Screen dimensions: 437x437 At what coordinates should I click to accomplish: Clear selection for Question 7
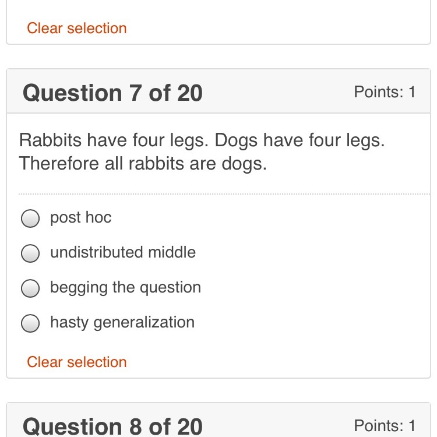click(x=77, y=362)
